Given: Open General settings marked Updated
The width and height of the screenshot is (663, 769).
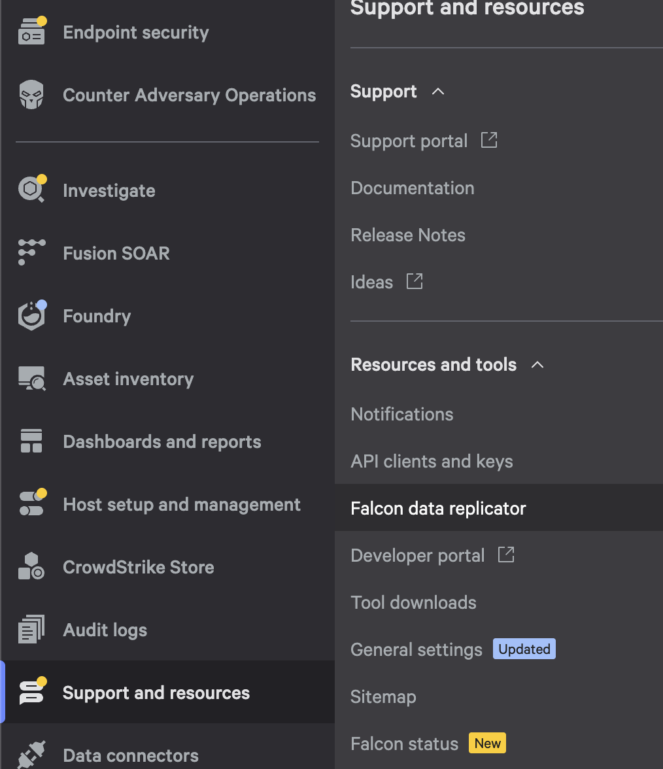Looking at the screenshot, I should coord(416,649).
